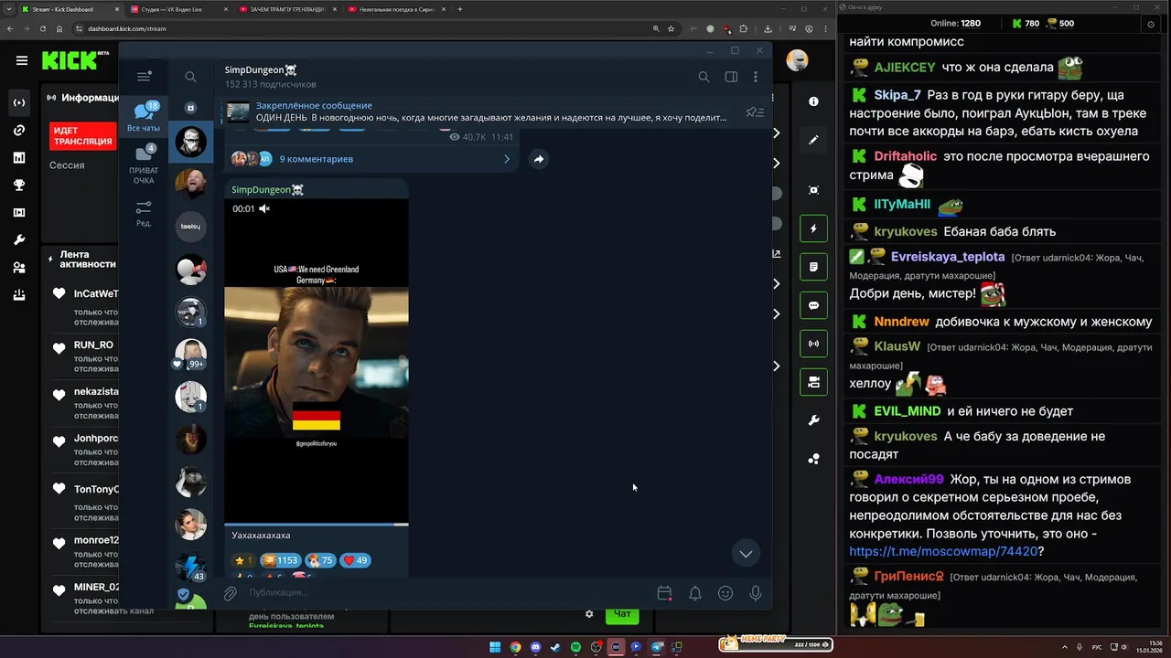Open Kick community users sidebar icon
The width and height of the screenshot is (1171, 658).
18,267
